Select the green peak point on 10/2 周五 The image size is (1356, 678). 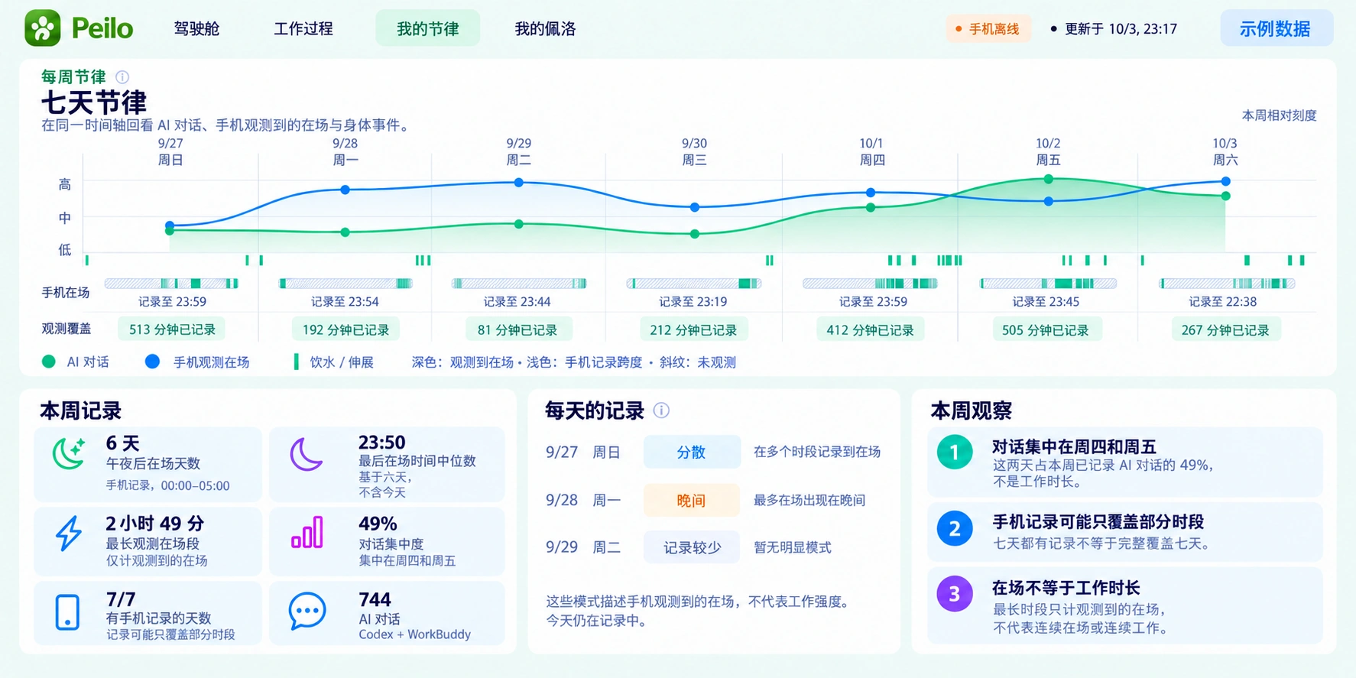click(x=1048, y=179)
